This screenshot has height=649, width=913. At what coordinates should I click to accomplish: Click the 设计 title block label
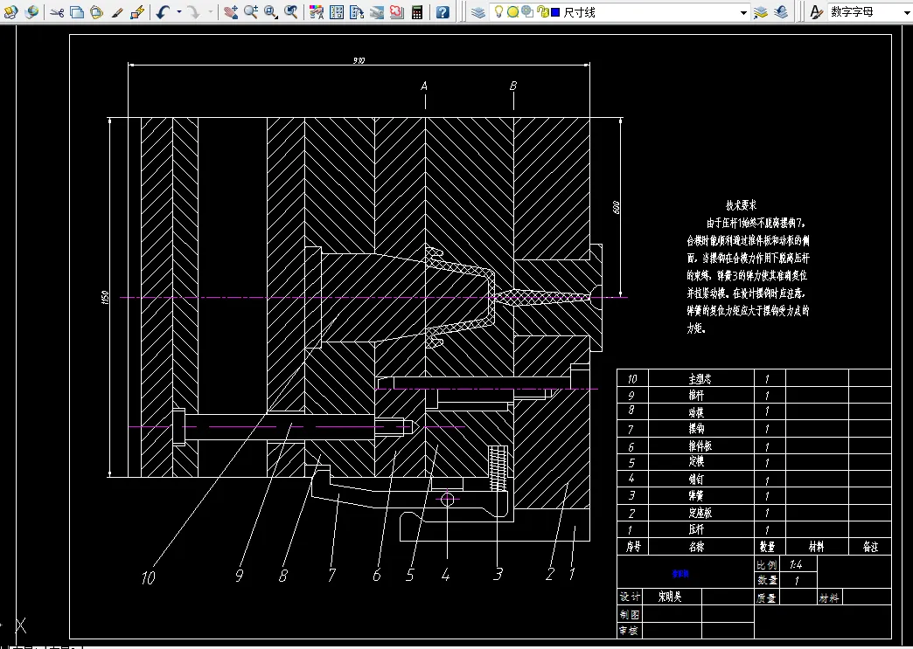pos(630,597)
